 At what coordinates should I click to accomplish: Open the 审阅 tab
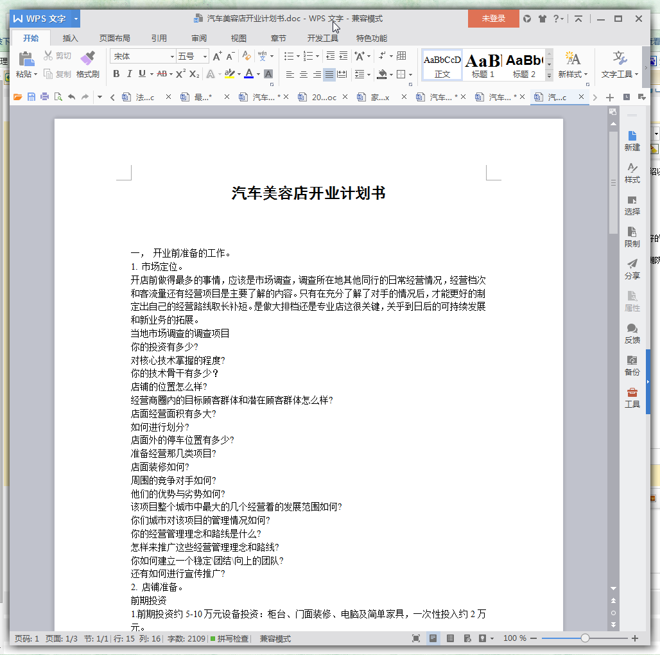pos(198,39)
